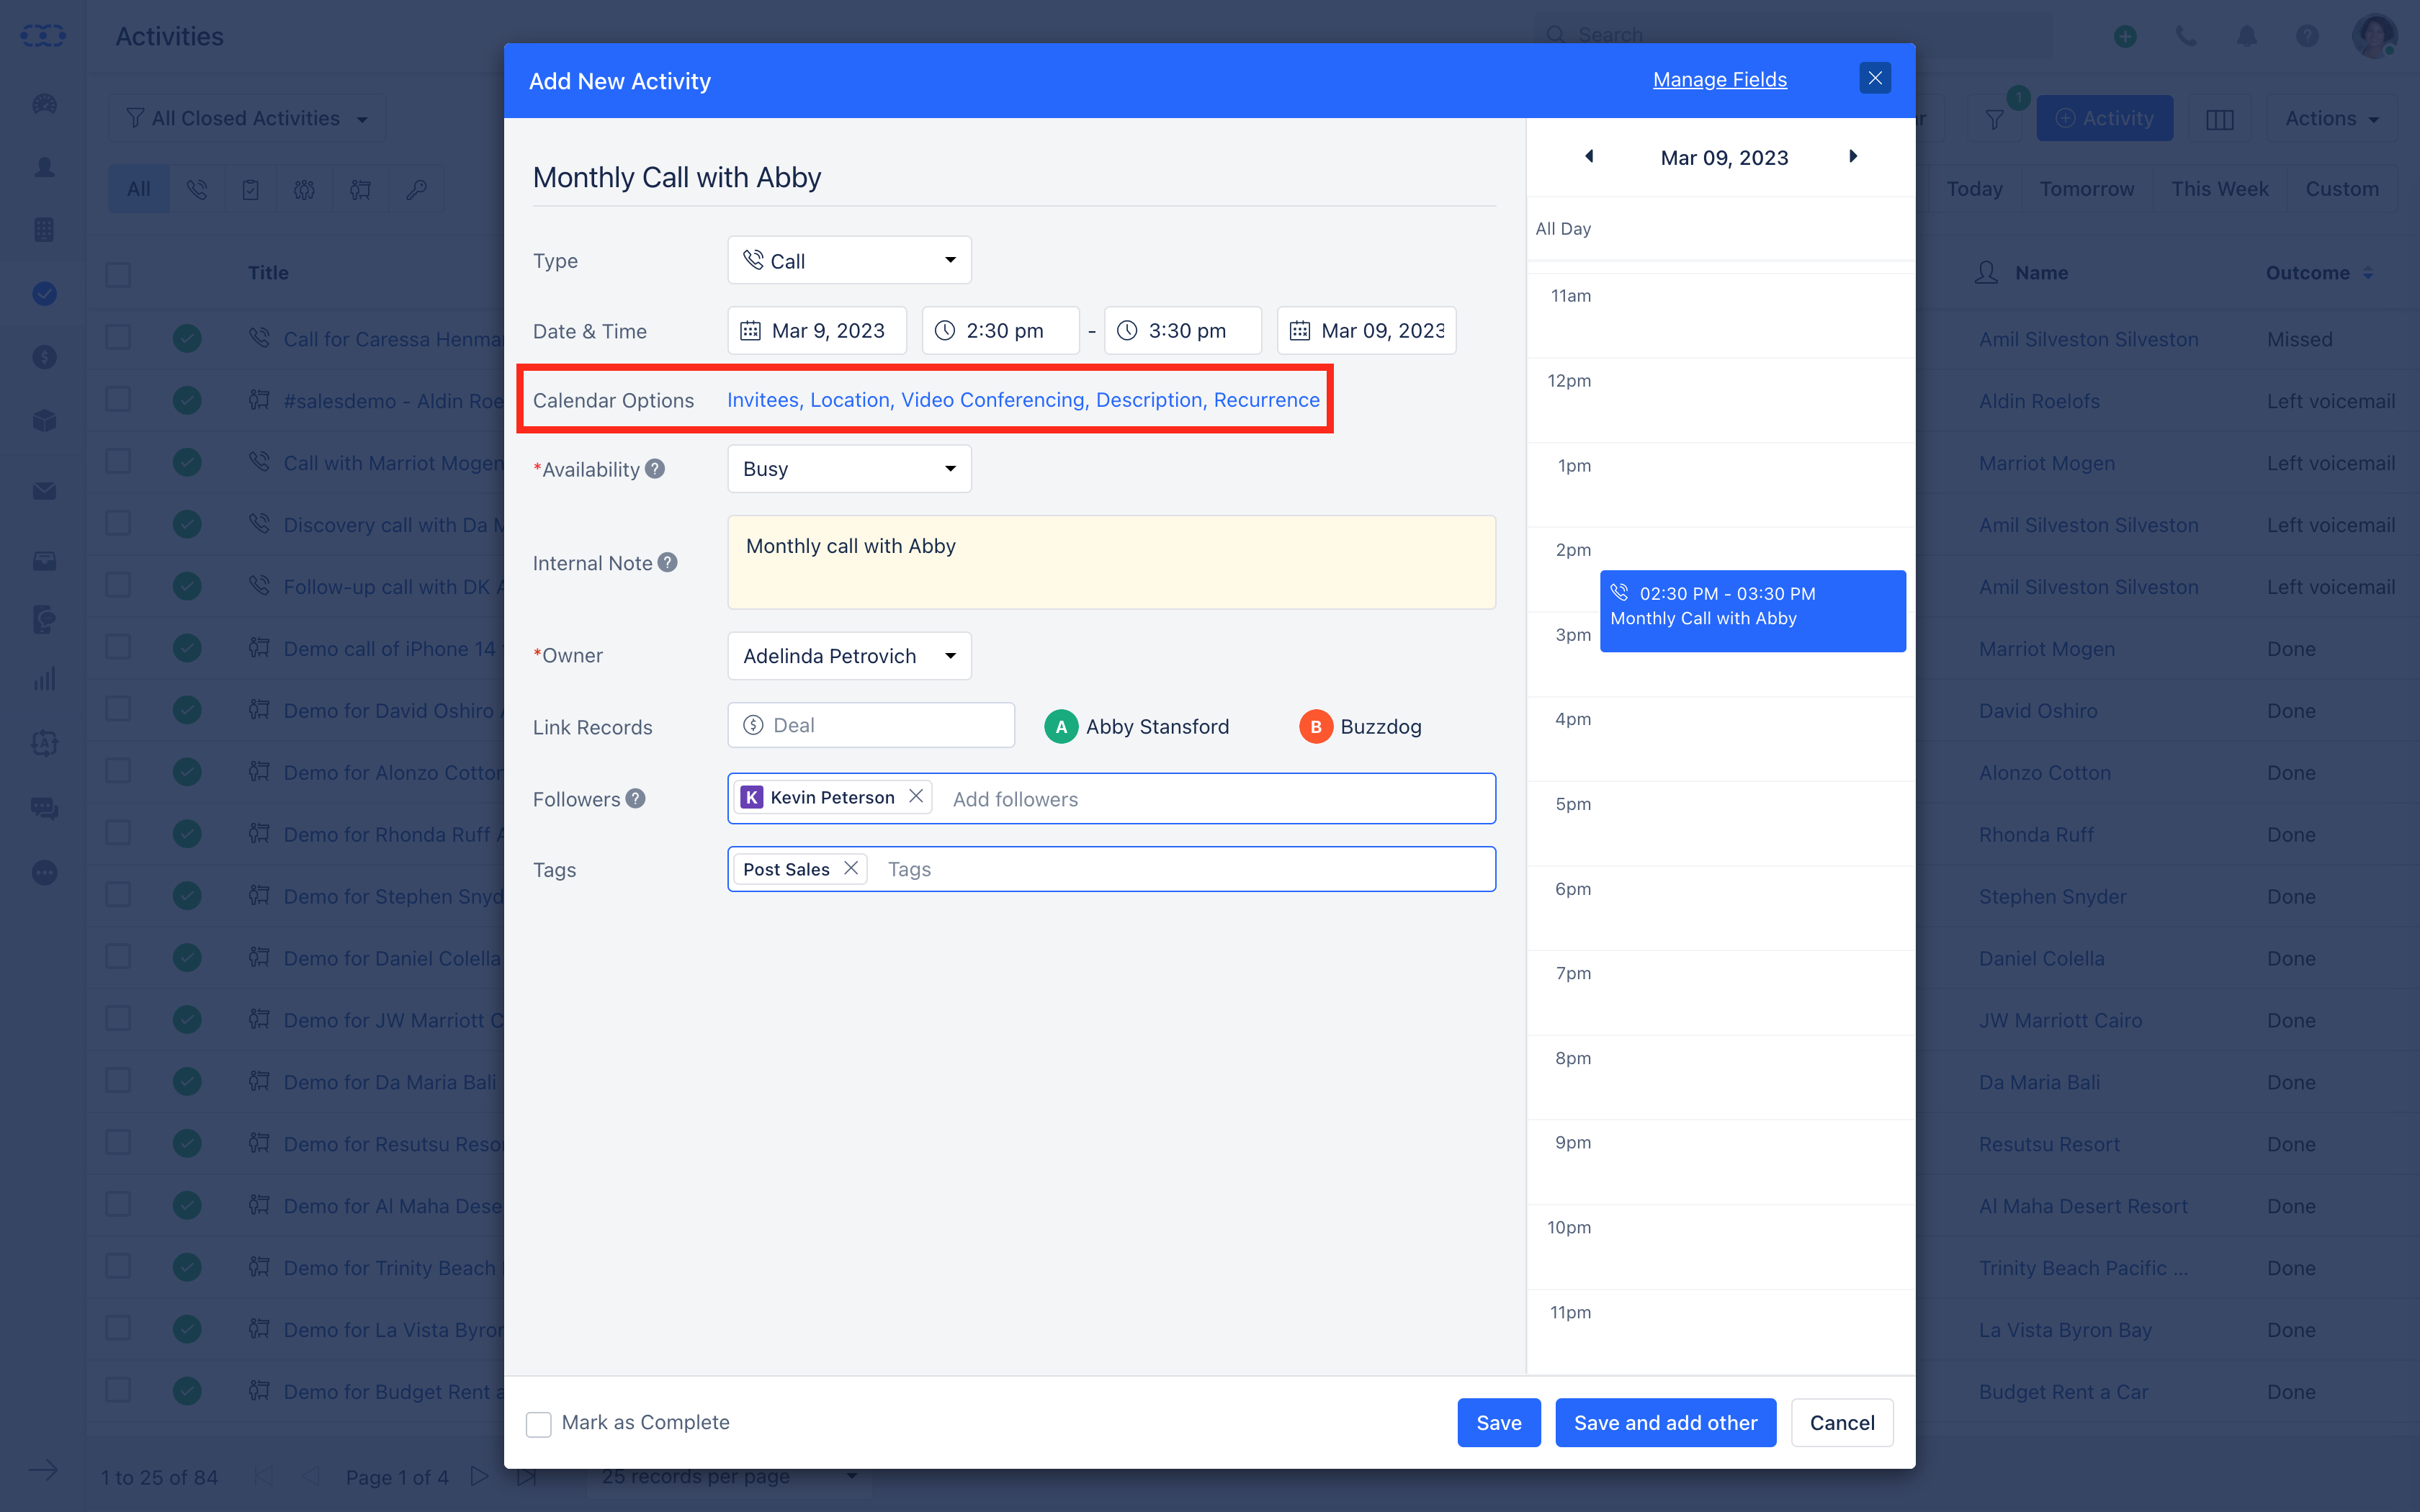The width and height of the screenshot is (2420, 1512).
Task: Select the Monthly Call with Abby calendar event
Action: (x=1752, y=611)
